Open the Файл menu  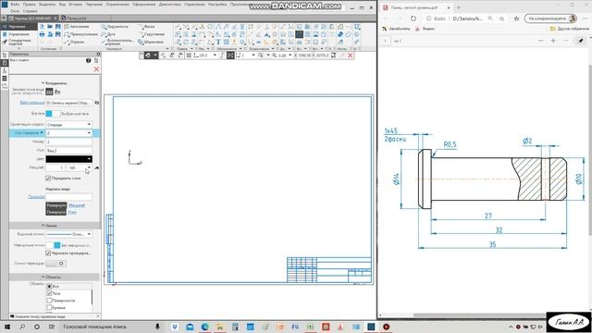coord(15,4)
